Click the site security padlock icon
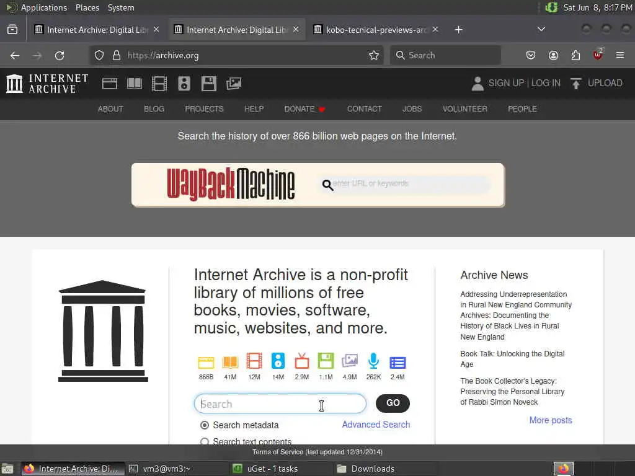This screenshot has height=476, width=635. tap(117, 55)
